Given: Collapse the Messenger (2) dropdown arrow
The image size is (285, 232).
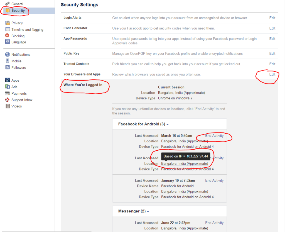Looking at the screenshot, I should 148,211.
